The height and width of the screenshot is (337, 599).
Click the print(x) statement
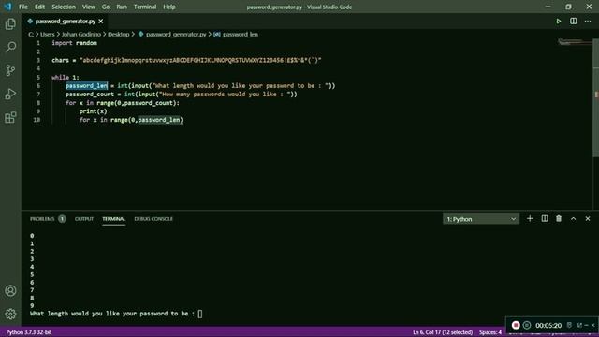94,111
